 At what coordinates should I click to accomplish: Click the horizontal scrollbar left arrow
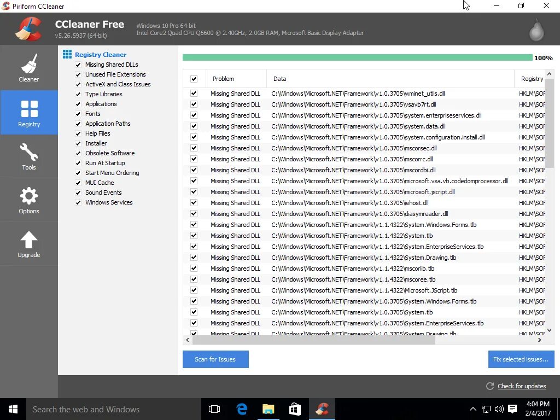point(188,340)
